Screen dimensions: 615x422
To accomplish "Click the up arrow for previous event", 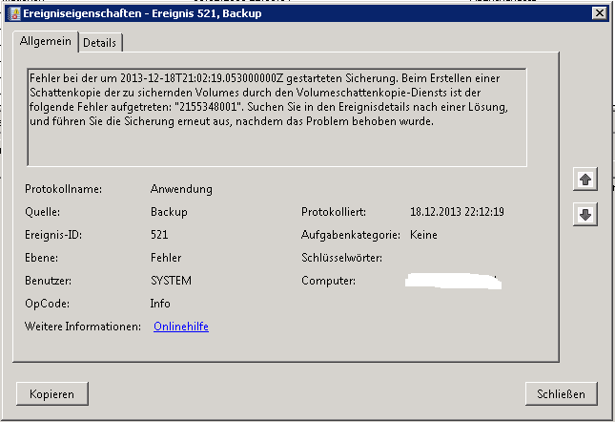I will [x=586, y=179].
